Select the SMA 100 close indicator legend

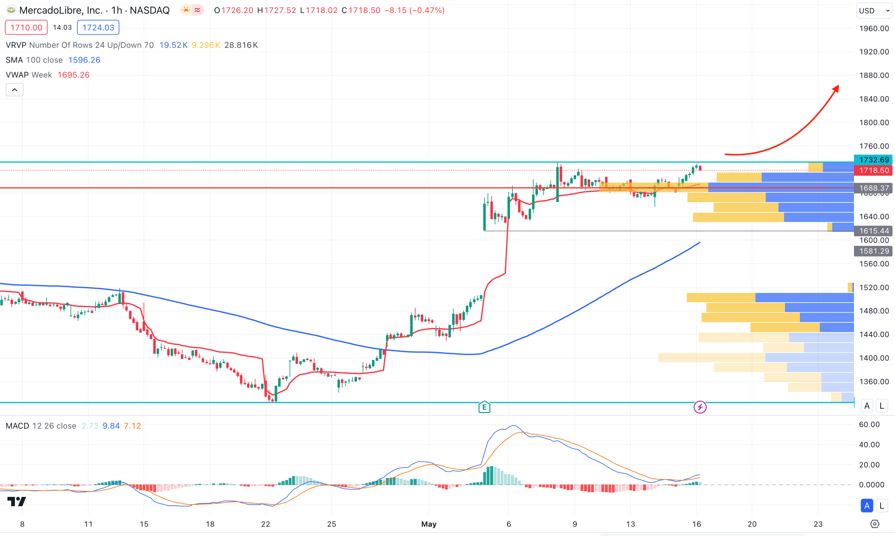[x=34, y=60]
